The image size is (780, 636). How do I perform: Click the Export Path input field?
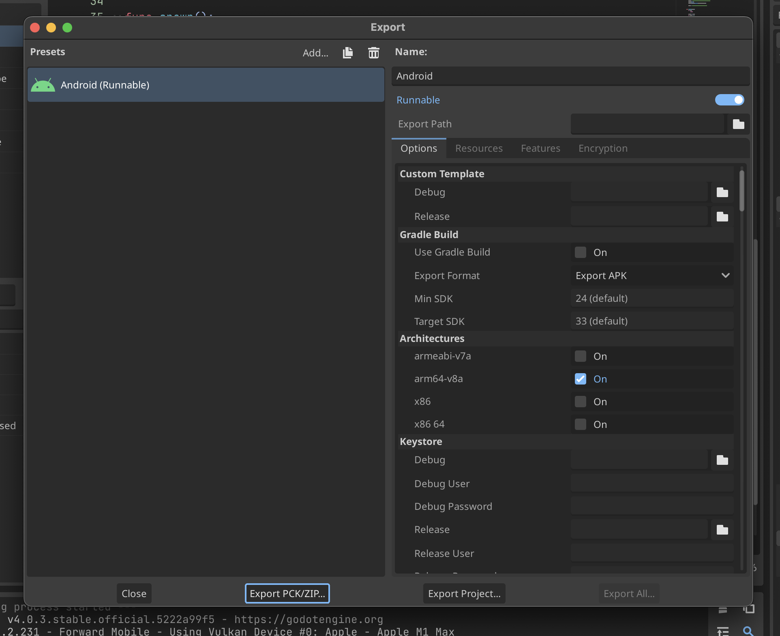click(647, 124)
